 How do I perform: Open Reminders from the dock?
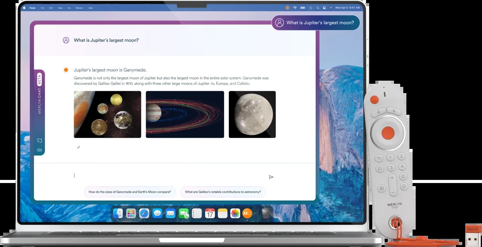click(197, 213)
